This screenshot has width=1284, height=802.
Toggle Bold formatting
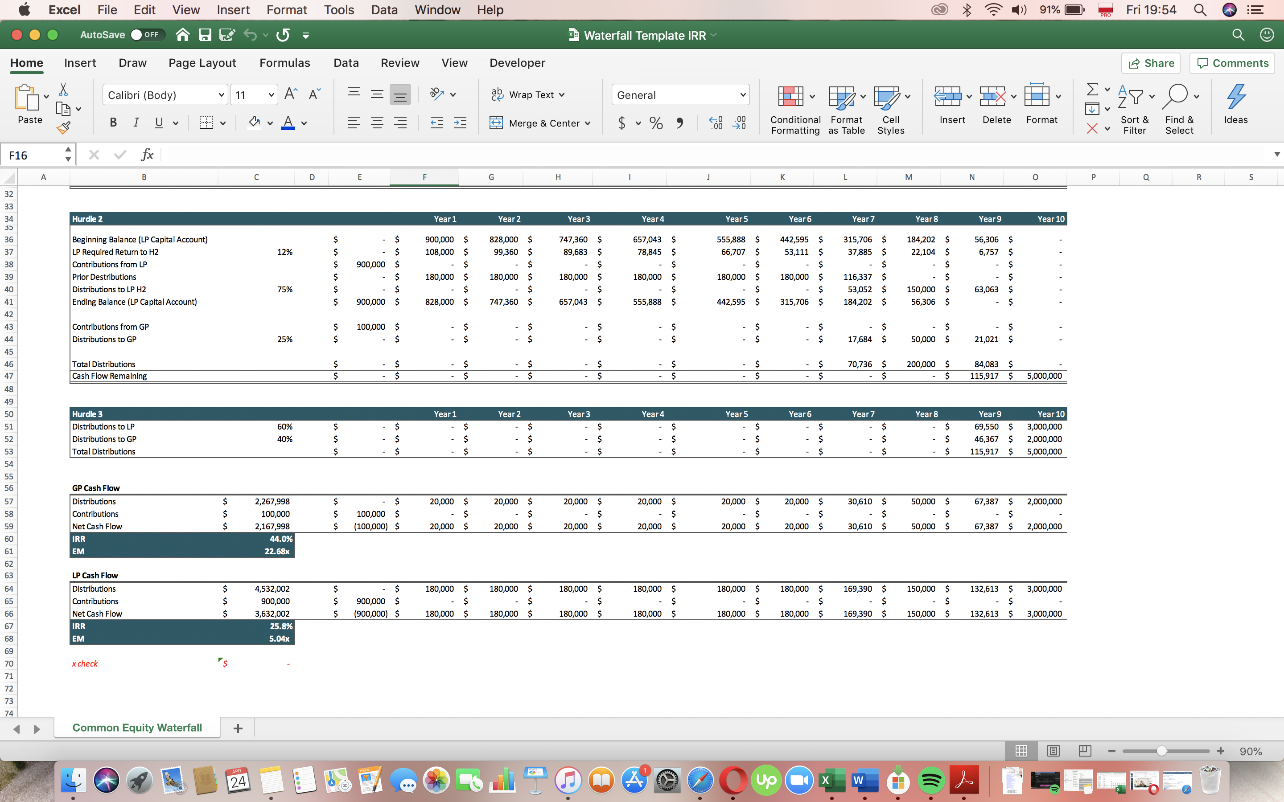(x=113, y=123)
